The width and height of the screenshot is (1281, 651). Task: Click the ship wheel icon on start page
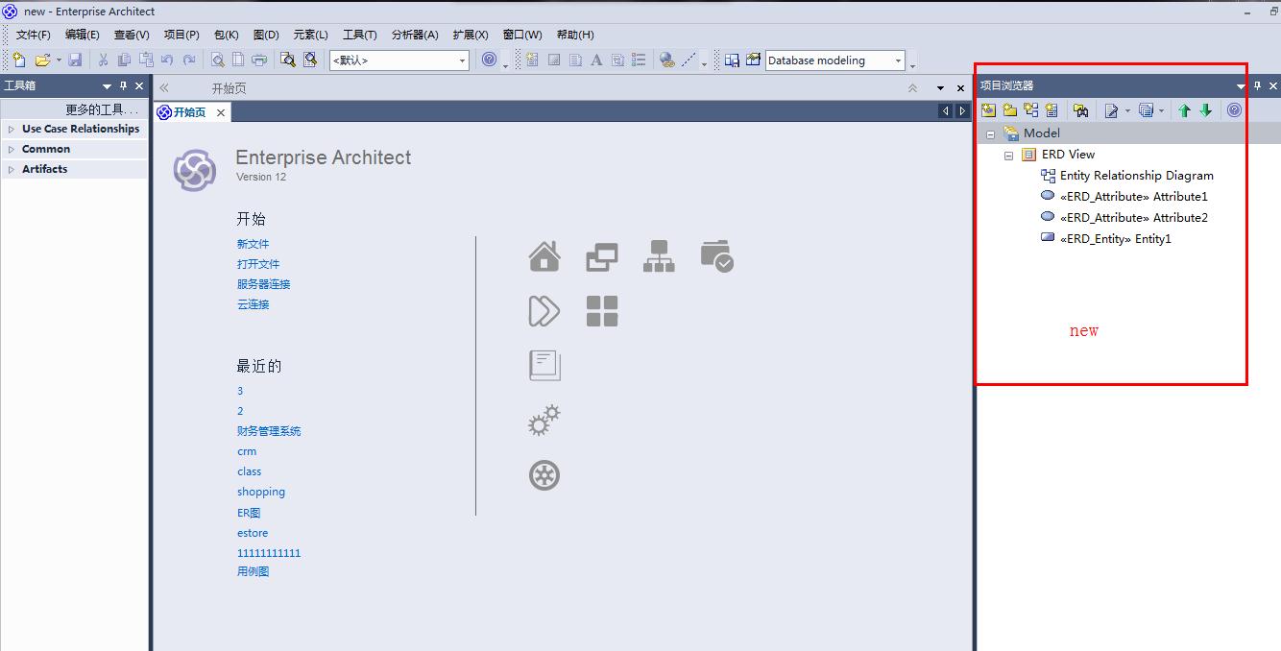(x=544, y=475)
